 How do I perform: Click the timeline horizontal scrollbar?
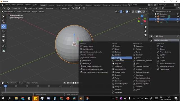(x=40, y=92)
